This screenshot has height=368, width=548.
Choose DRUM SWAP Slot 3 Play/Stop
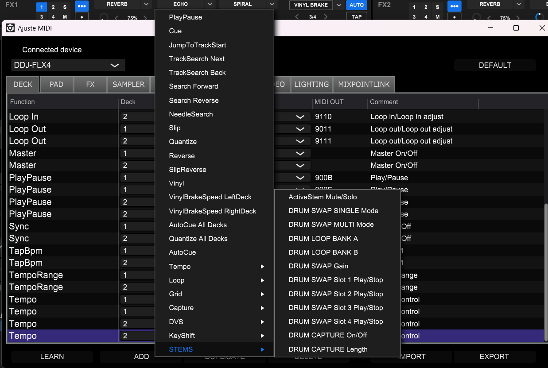click(337, 308)
